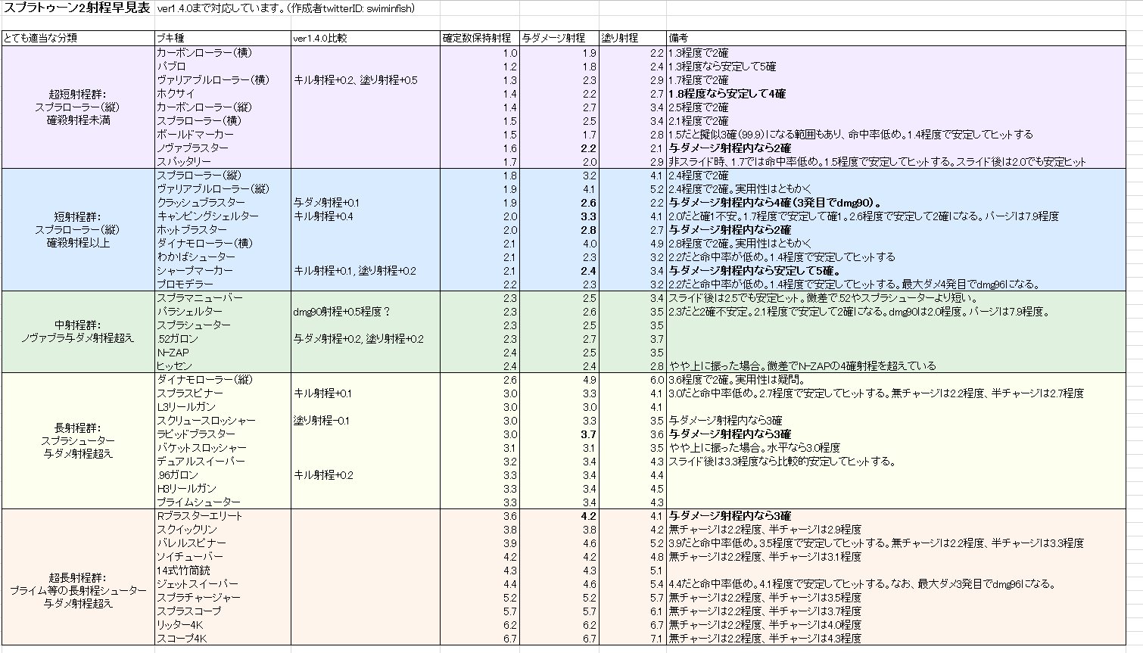
Task: Select the ラピッドブラスター cell
Action: pyautogui.click(x=223, y=434)
